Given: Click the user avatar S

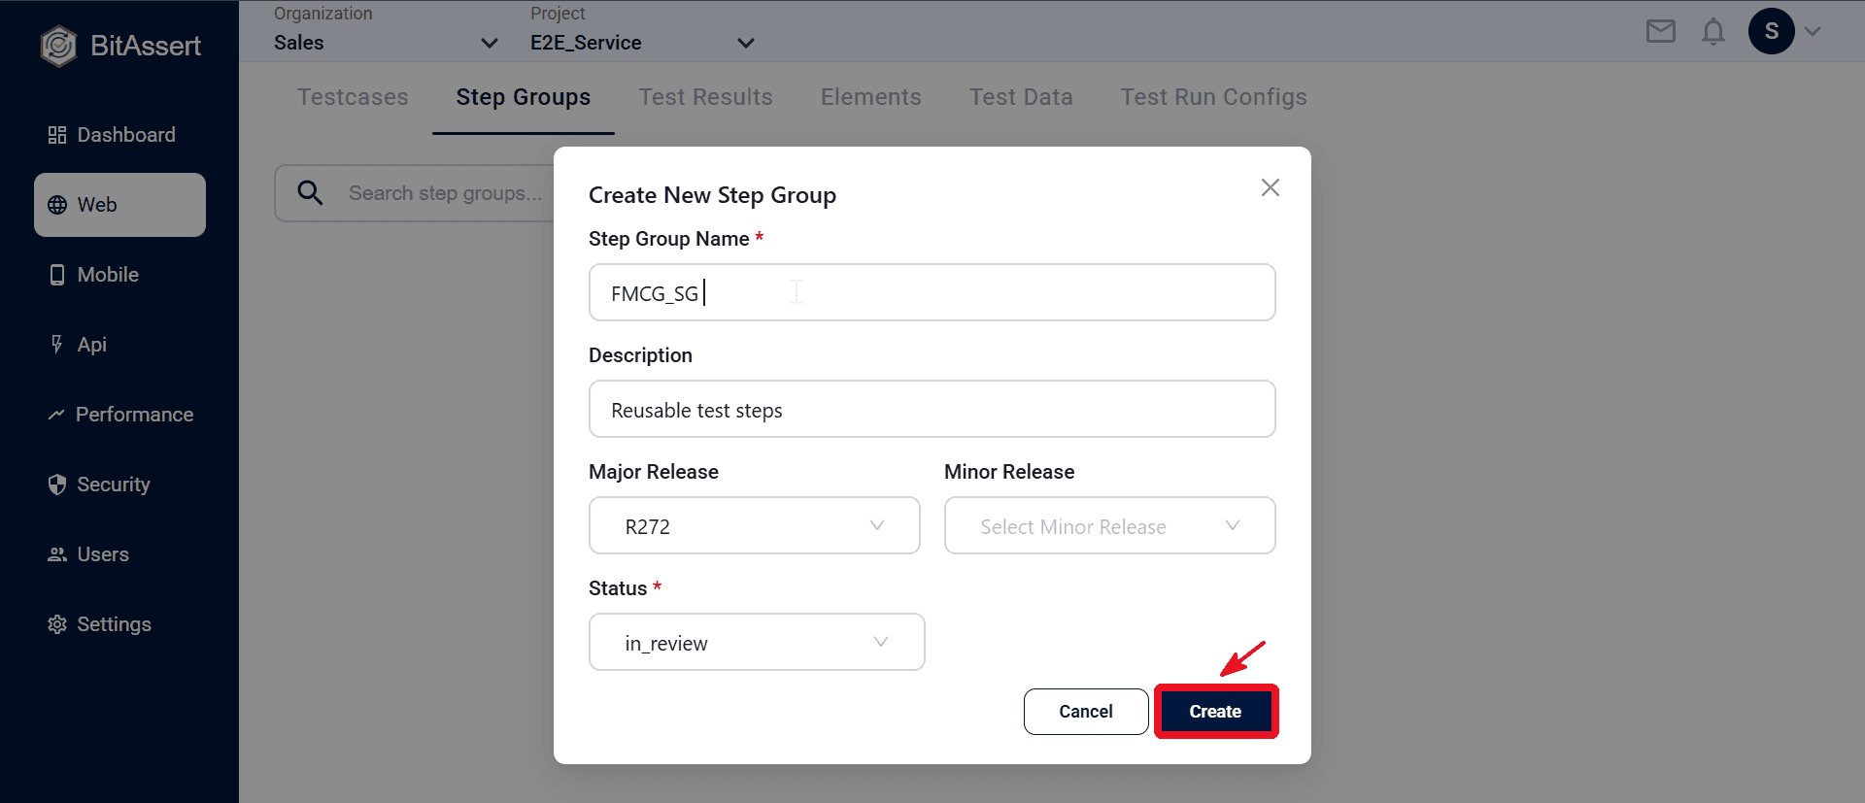Looking at the screenshot, I should (1772, 31).
